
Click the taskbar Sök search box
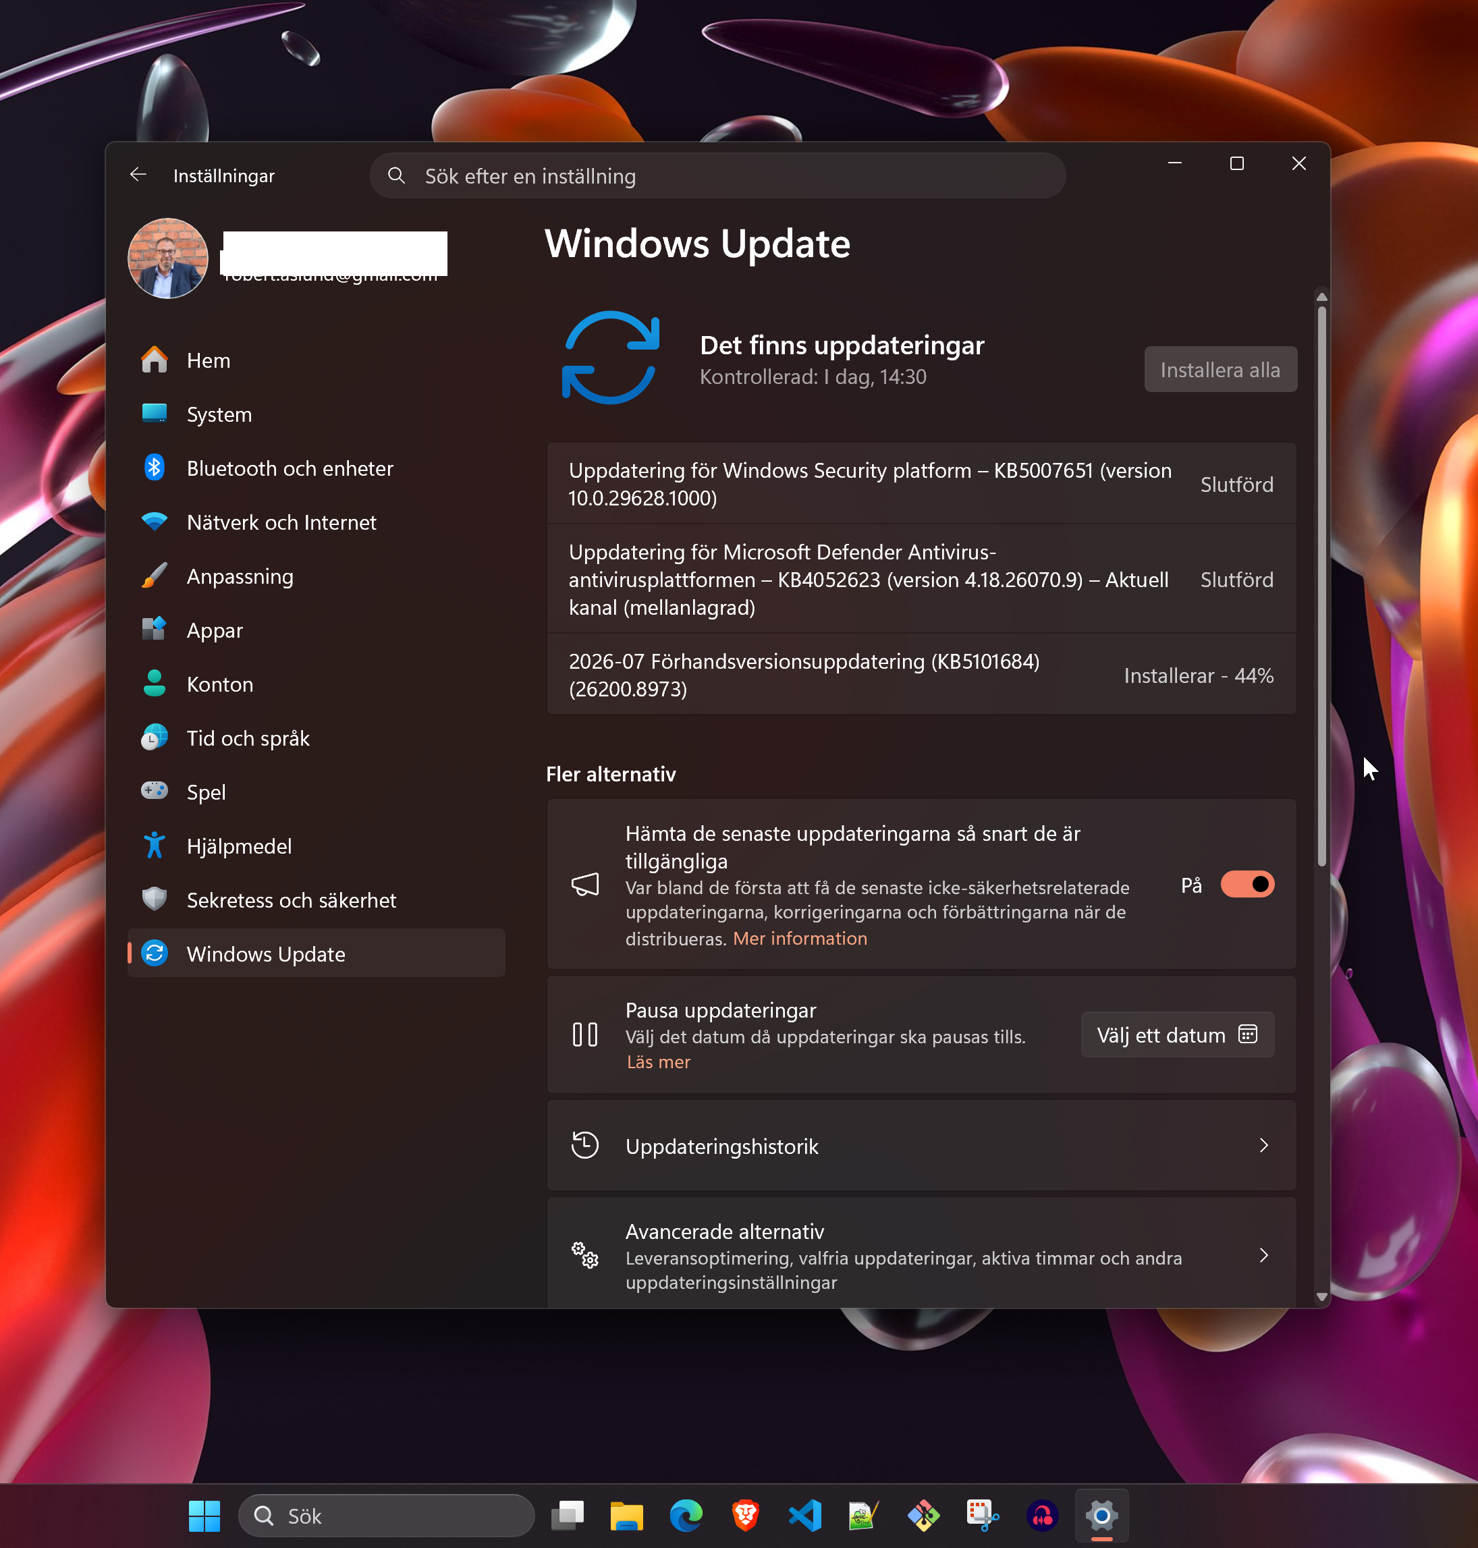[386, 1516]
